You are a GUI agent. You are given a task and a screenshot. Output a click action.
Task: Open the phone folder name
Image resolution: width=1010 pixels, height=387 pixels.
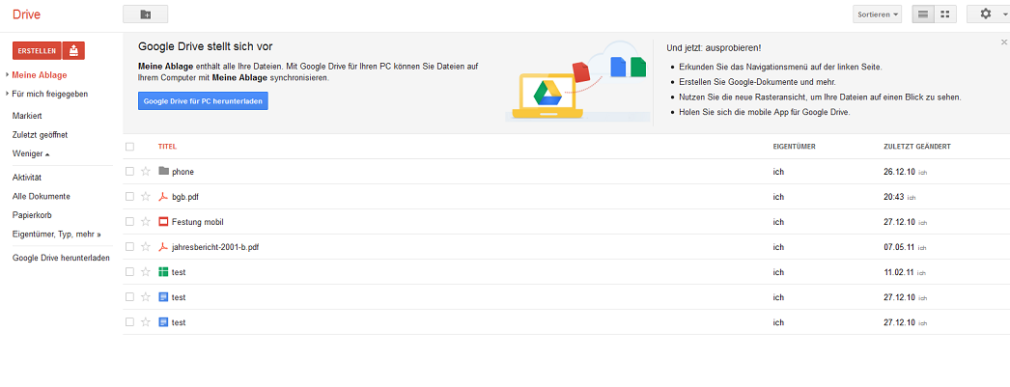182,172
